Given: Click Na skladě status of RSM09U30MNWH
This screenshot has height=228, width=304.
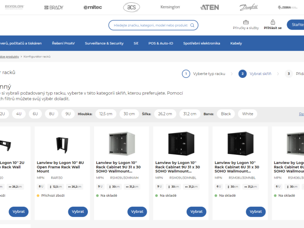Looking at the screenshot, I should pos(106,195).
